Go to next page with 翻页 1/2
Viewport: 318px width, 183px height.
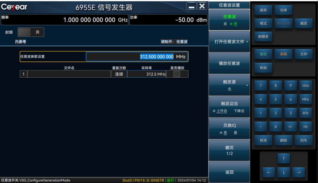pyautogui.click(x=229, y=150)
